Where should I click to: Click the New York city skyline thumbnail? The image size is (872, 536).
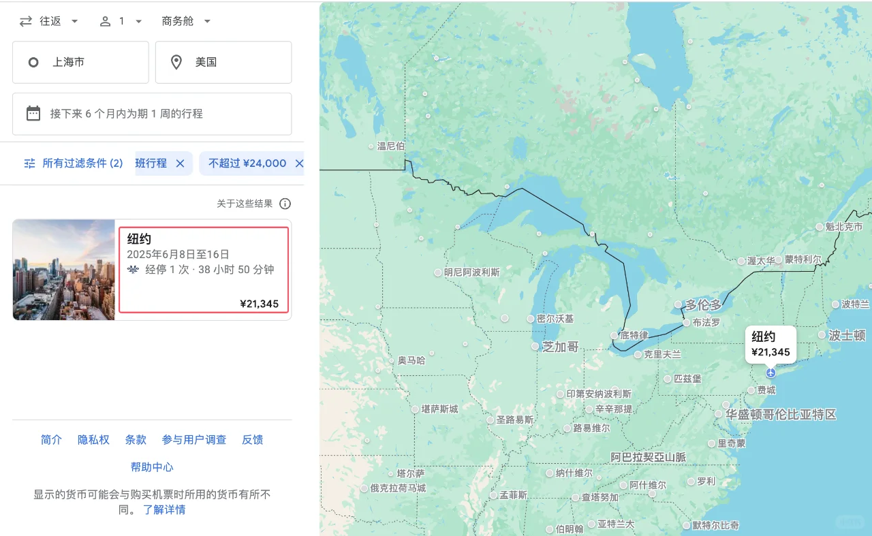[x=63, y=270]
